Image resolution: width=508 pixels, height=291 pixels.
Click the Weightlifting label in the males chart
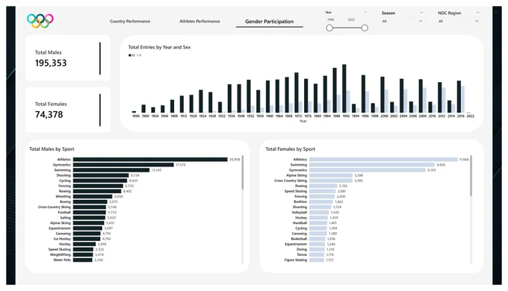[x=61, y=254]
